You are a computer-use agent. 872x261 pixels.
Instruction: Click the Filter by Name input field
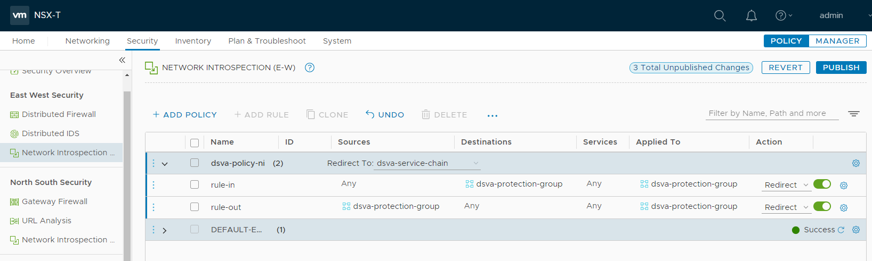coord(771,113)
